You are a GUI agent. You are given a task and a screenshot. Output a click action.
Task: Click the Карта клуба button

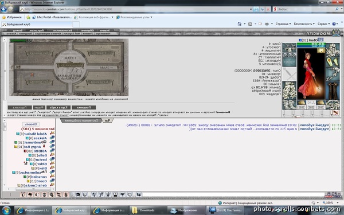click(x=58, y=108)
